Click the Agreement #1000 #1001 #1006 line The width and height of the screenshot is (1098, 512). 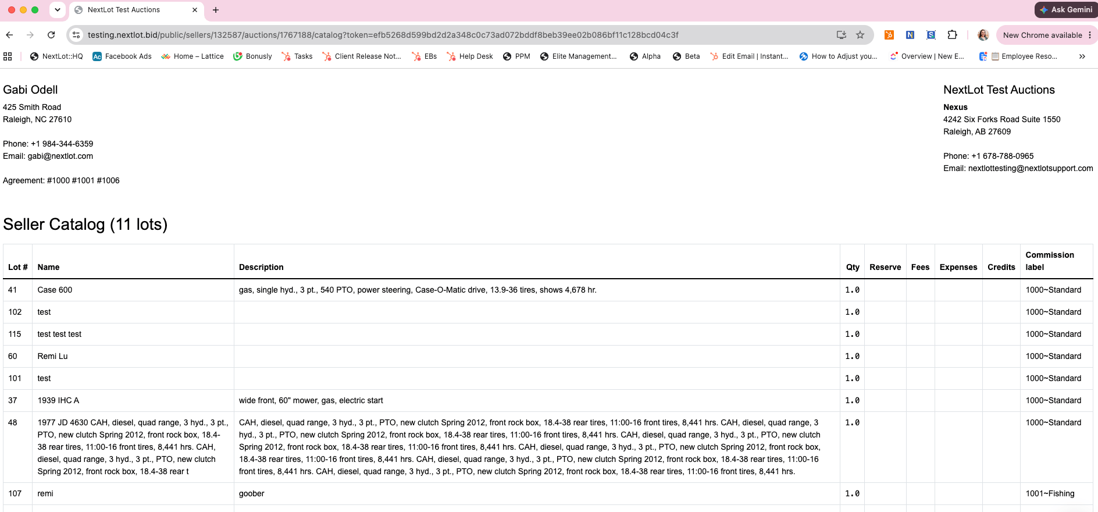click(61, 180)
